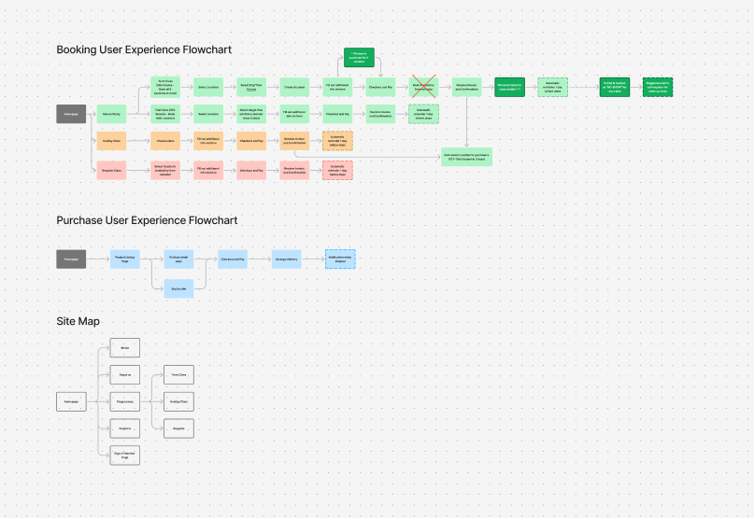
Task: Select the green node crossed out with a red X
Action: coord(423,87)
